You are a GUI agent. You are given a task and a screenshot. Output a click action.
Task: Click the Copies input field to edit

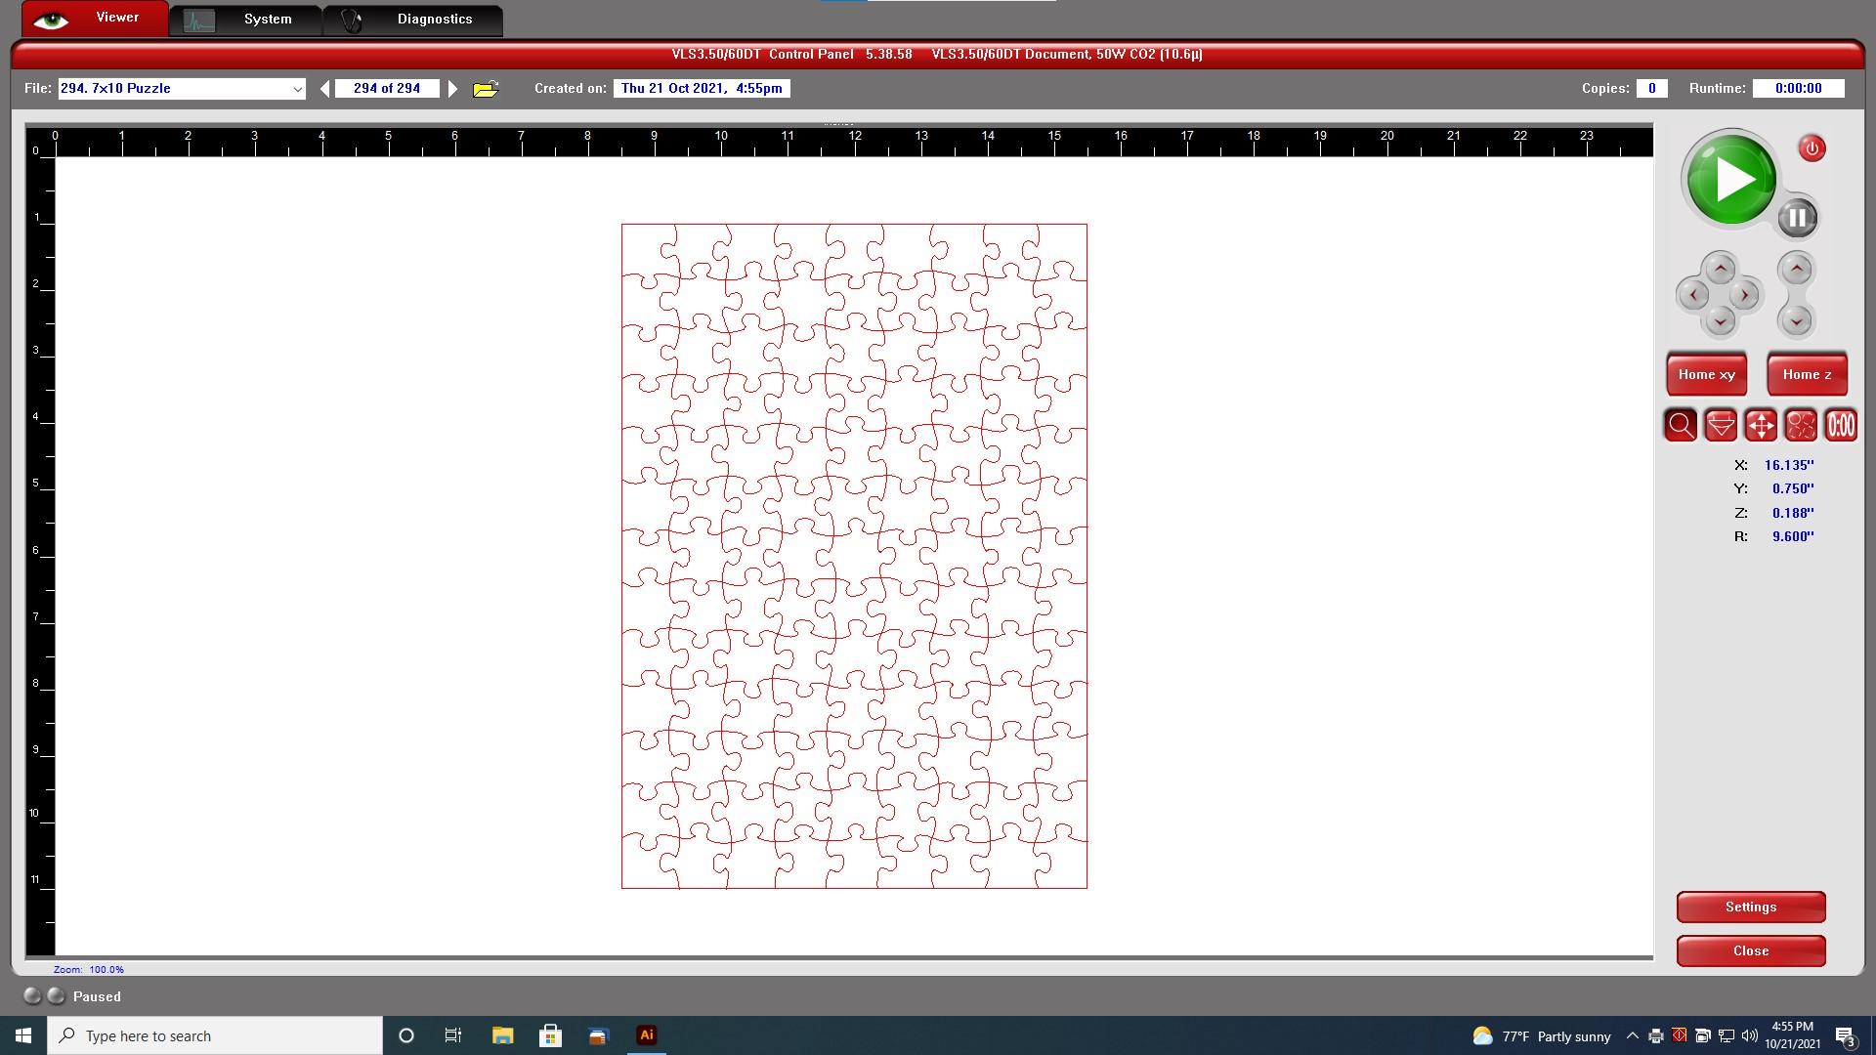click(x=1652, y=88)
